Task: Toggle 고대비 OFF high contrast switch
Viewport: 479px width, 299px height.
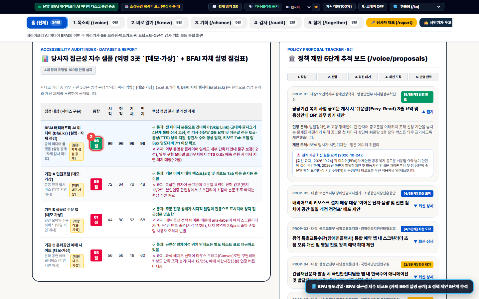Action: [x=373, y=7]
